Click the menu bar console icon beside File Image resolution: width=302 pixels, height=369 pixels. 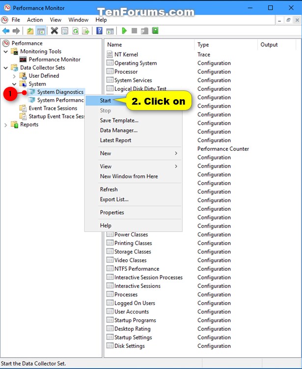(x=5, y=20)
